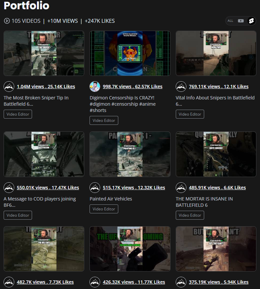The height and width of the screenshot is (289, 260).
Task: Open the 550.01K views . 17.47K Likes link
Action: click(48, 188)
